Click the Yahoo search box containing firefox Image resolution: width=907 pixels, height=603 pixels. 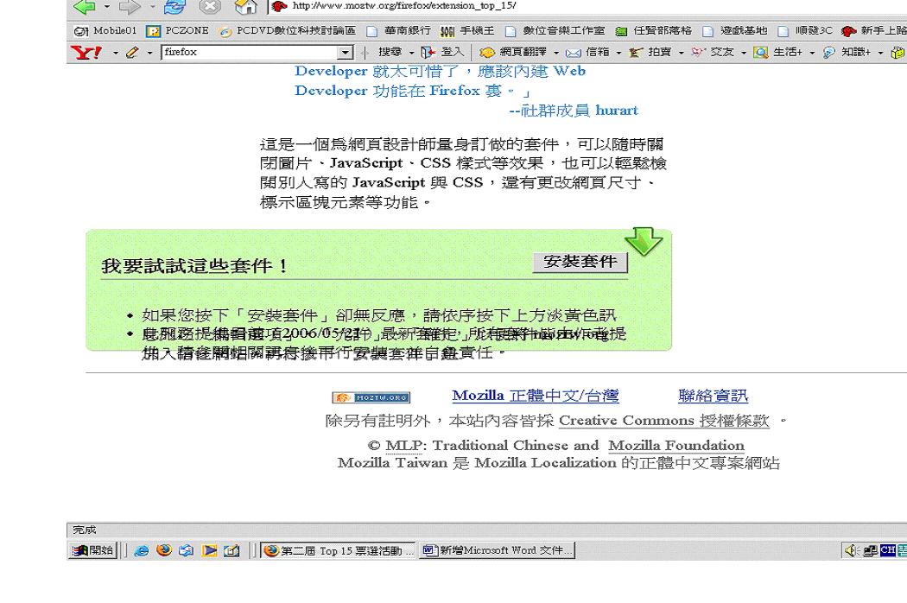click(250, 52)
